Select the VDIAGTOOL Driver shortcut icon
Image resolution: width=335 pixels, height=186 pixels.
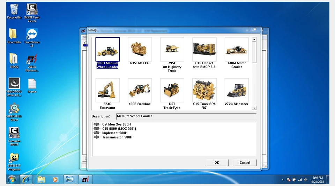14,112
